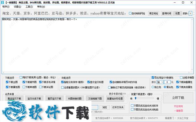Open the 设置(S) menu

(x=18, y=7)
